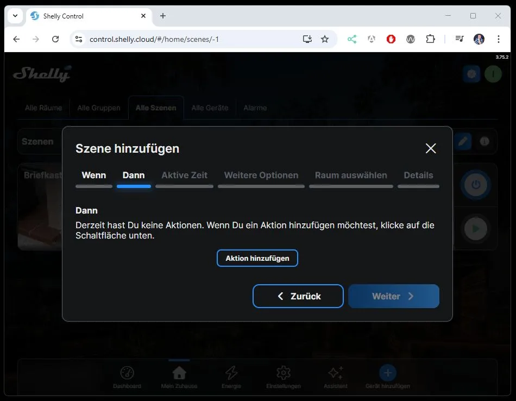Viewport: 516px width, 401px height.
Task: Reload the page with browser refresh icon
Action: coord(55,39)
